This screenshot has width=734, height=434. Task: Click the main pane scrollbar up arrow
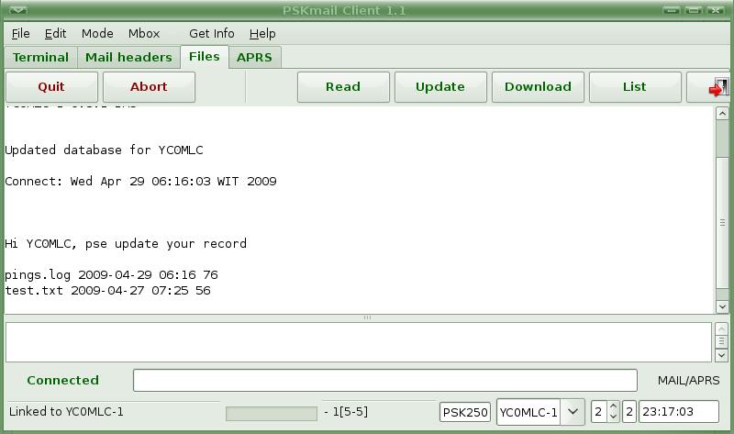click(x=722, y=113)
